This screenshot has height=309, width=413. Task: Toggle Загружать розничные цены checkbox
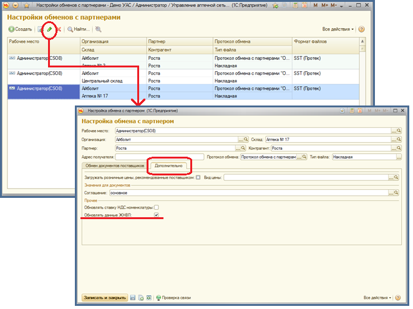pyautogui.click(x=198, y=177)
